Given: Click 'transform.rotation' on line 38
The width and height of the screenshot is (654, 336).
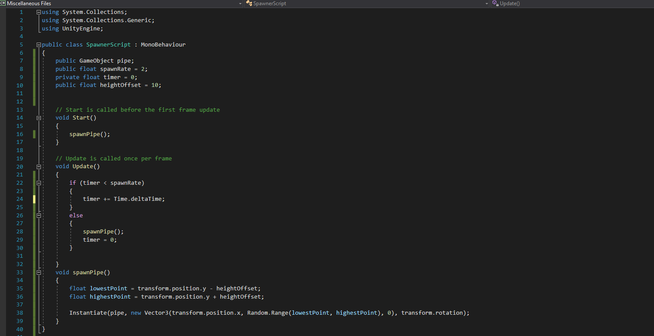Looking at the screenshot, I should [432, 313].
